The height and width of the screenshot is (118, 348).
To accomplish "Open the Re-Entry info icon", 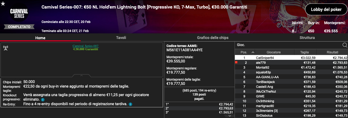I will [130, 104].
